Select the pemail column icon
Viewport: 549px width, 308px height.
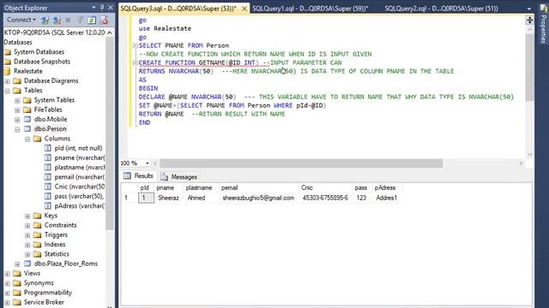tap(48, 177)
